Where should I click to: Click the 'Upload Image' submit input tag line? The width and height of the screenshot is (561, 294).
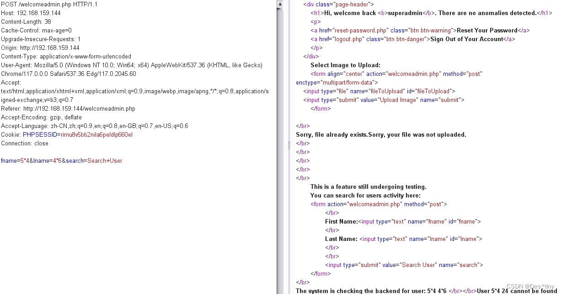click(x=384, y=100)
